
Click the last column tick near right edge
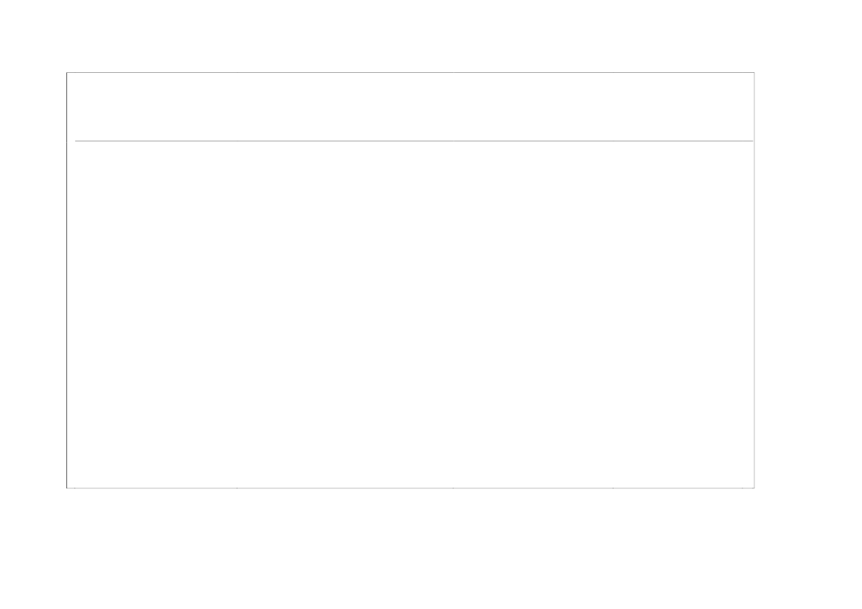pyautogui.click(x=742, y=487)
